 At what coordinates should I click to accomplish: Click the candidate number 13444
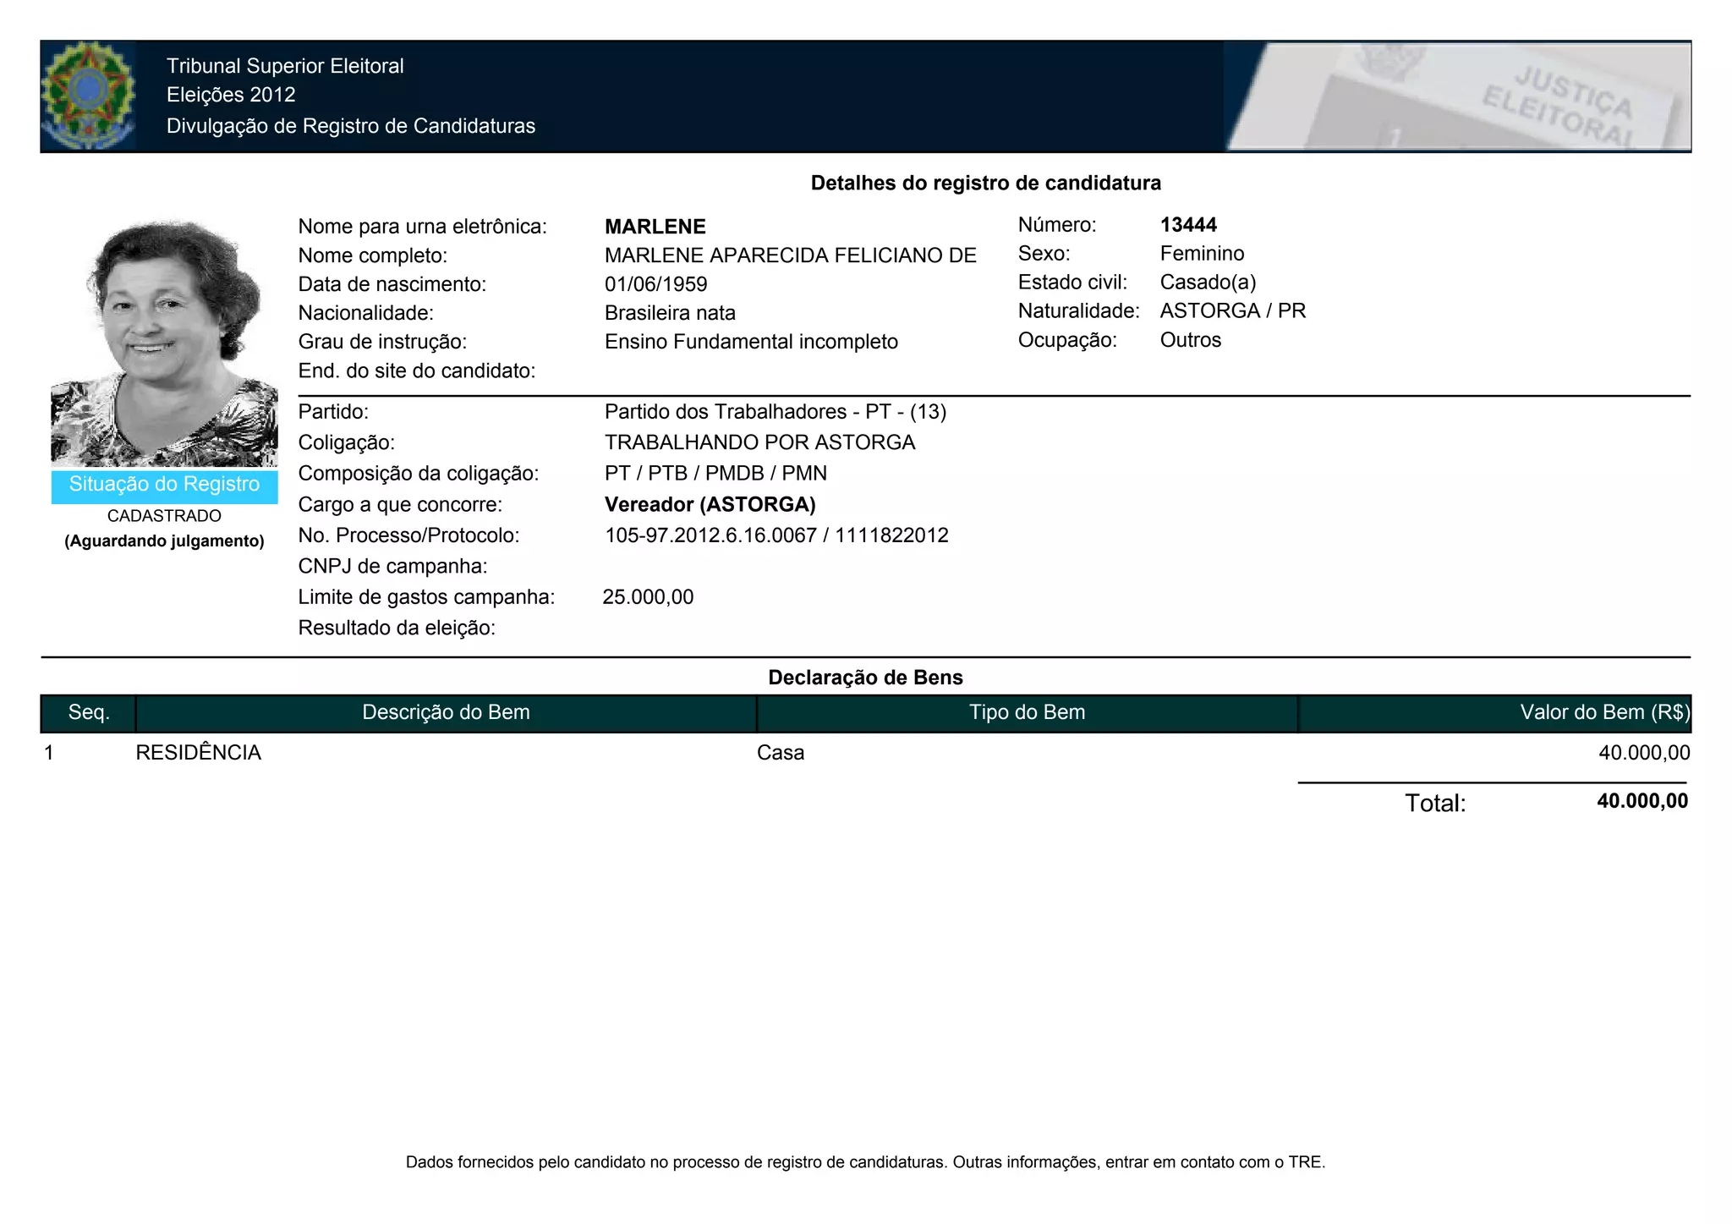coord(1188,225)
